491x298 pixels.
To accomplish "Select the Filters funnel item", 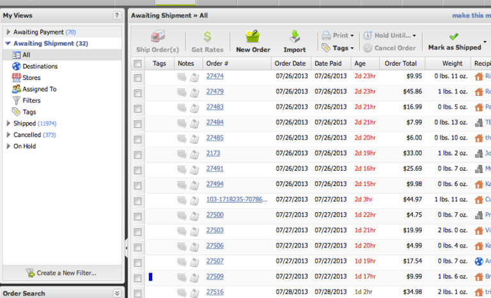I will [17, 100].
